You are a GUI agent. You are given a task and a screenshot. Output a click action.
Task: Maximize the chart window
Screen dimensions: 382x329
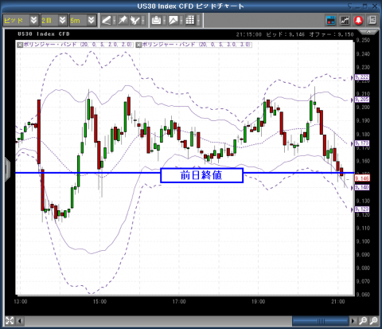tap(365, 6)
